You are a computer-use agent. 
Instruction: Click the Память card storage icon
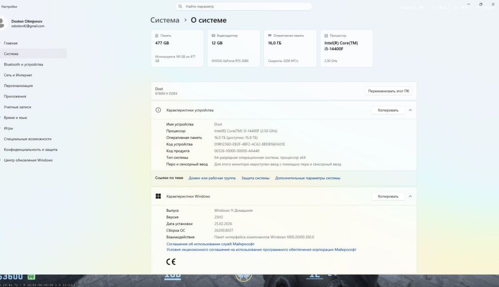[x=157, y=35]
